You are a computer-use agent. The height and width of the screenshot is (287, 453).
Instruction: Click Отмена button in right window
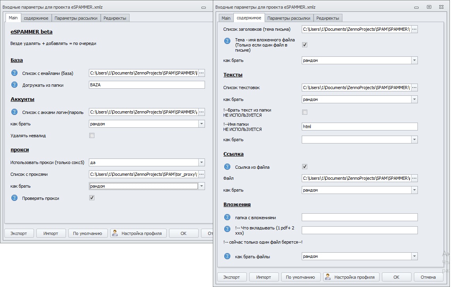tap(428, 277)
